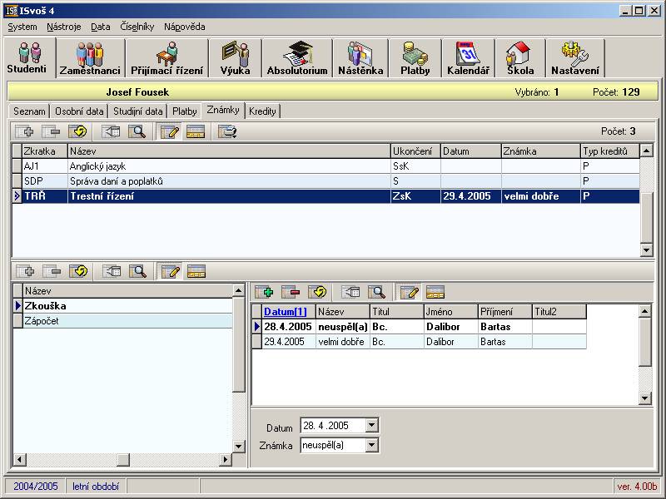This screenshot has height=499, width=666.
Task: Open the Datum date picker dropdown arrow
Action: click(371, 426)
